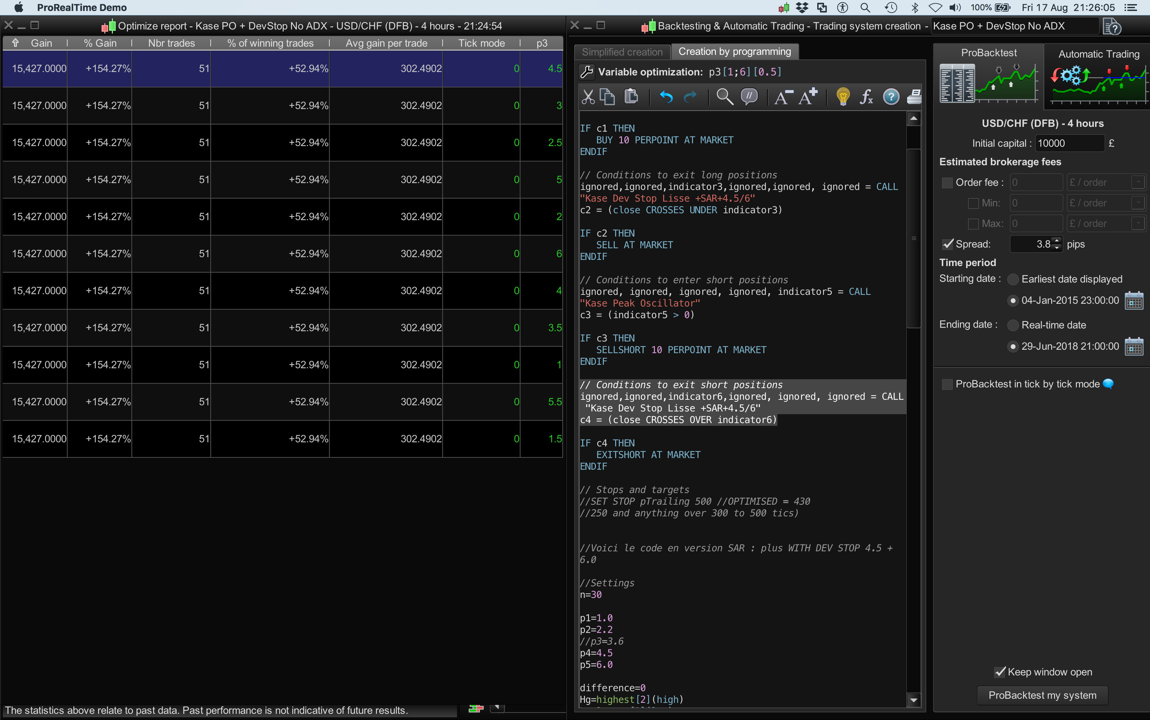
Task: Enable the Order fee checkbox
Action: 947,182
